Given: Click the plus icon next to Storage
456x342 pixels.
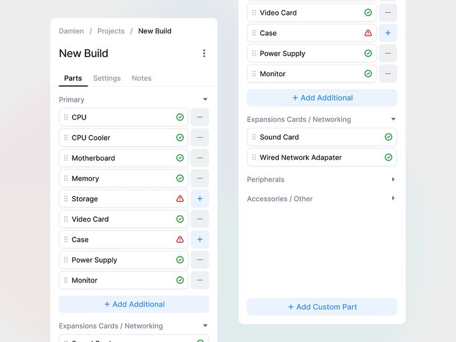Looking at the screenshot, I should click(199, 199).
